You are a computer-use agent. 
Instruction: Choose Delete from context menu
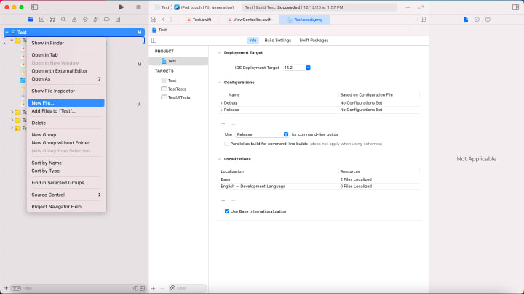pyautogui.click(x=66, y=123)
